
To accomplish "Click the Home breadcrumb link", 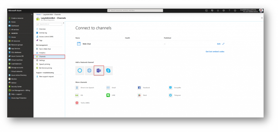I will pos(38,14).
